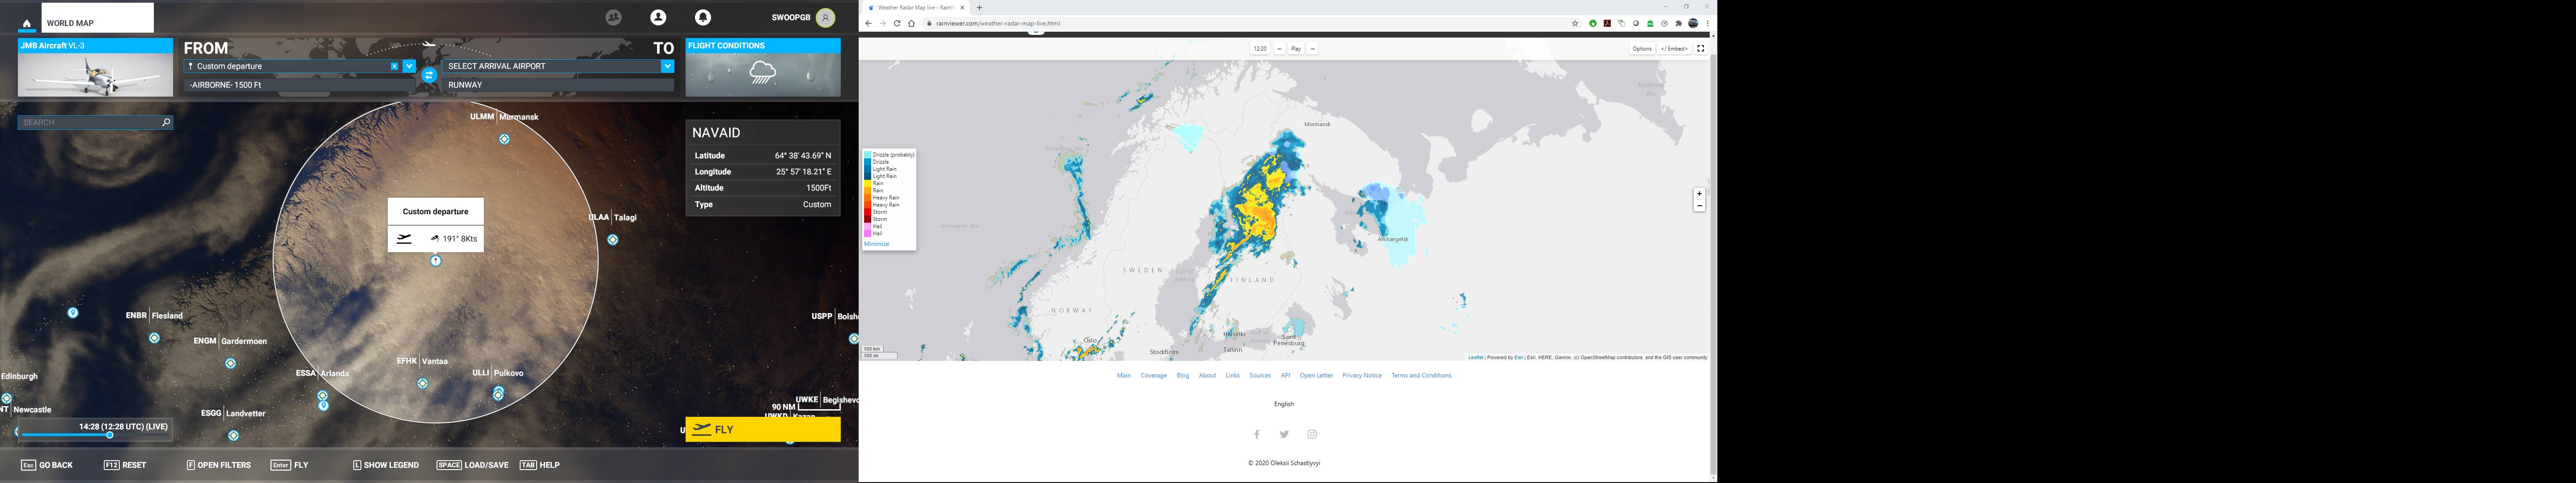Open the radar map Options
This screenshot has width=2576, height=483.
(x=1642, y=48)
